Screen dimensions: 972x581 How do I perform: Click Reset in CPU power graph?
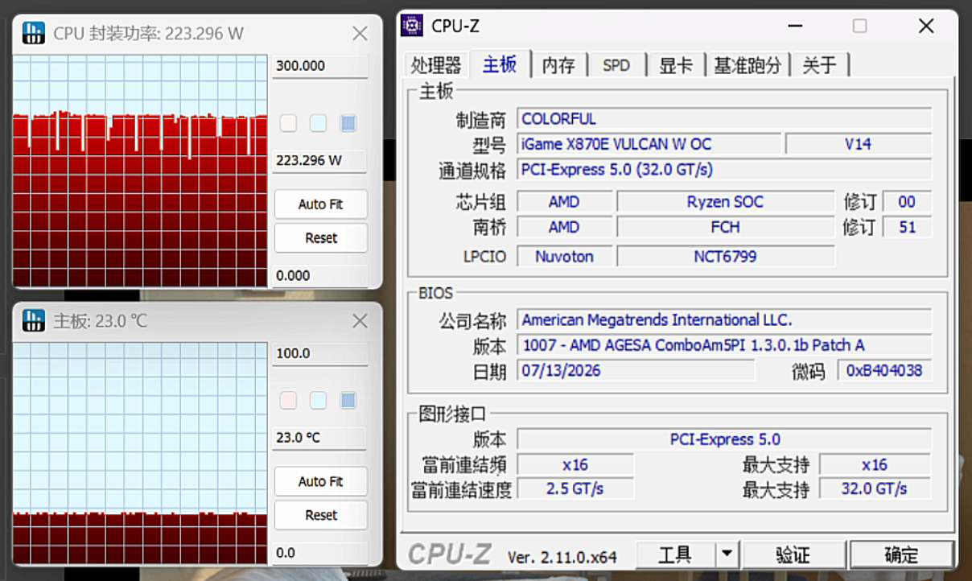320,238
